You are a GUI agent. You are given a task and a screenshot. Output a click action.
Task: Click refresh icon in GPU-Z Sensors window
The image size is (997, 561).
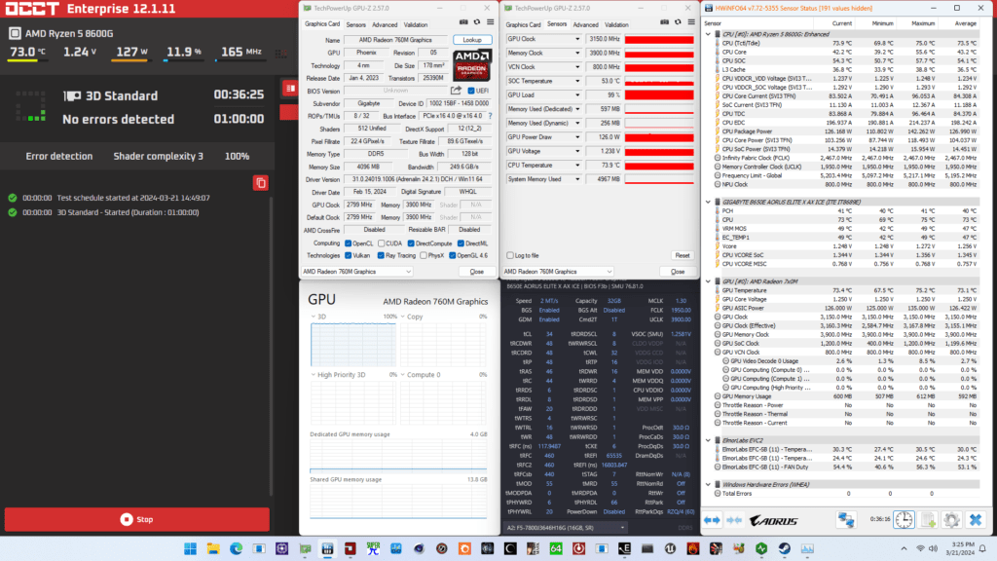pos(678,22)
